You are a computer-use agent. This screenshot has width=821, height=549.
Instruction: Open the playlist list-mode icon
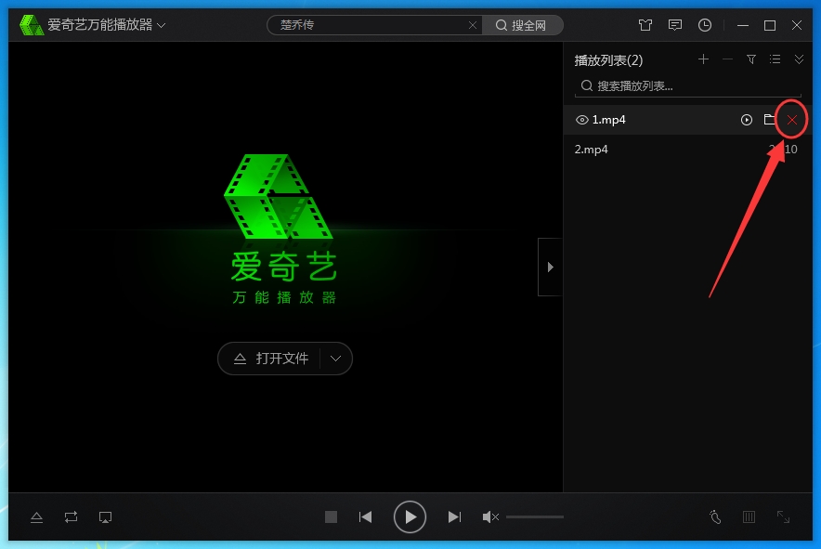(775, 59)
